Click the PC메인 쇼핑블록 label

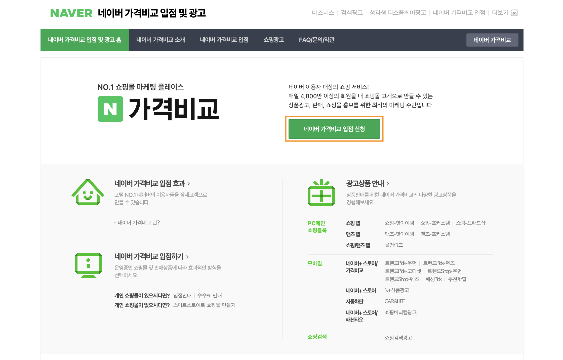(317, 227)
